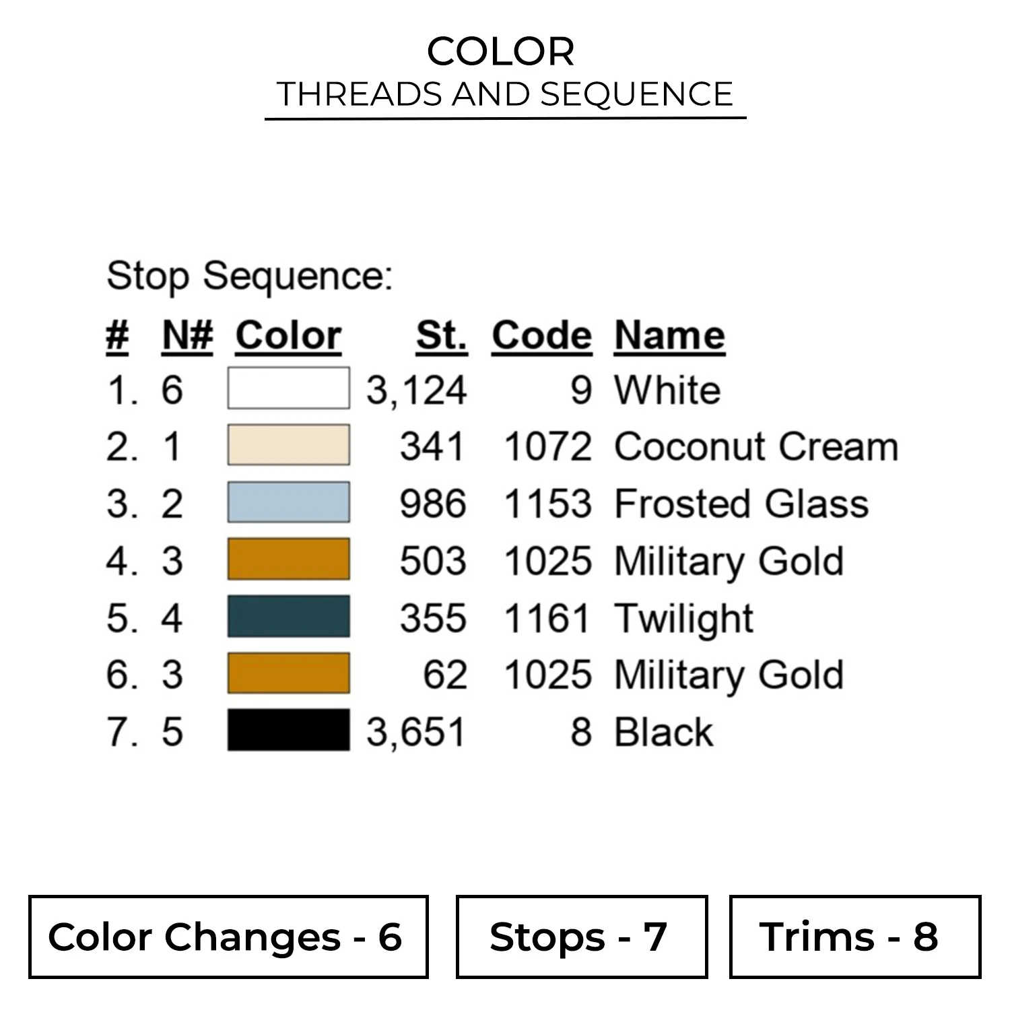
Task: Select the Coconut Cream color swatch
Action: tap(288, 445)
